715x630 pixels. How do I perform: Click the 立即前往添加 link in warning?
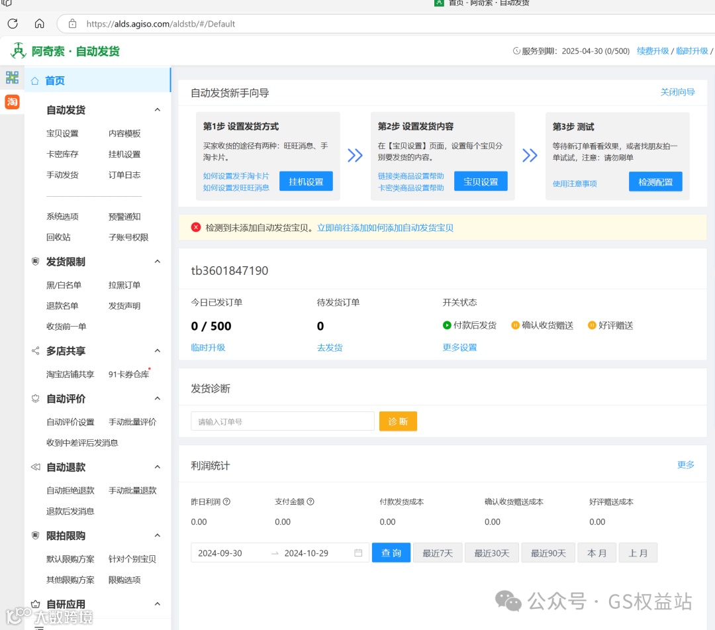342,228
